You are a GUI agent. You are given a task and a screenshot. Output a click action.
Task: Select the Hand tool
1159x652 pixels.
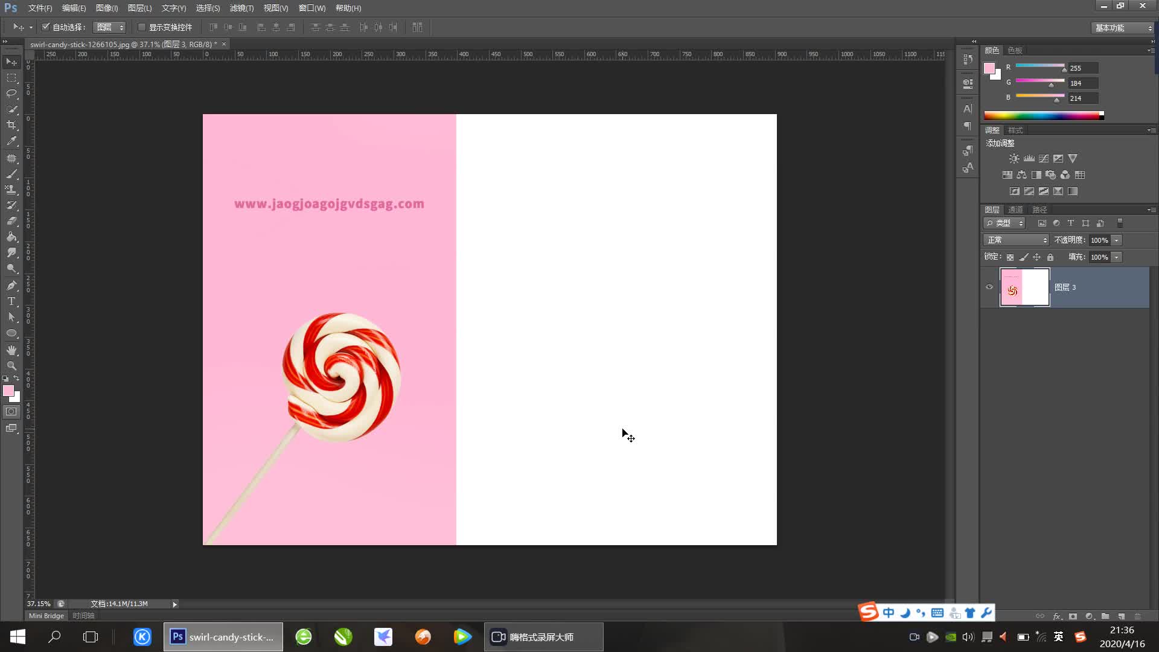(11, 350)
